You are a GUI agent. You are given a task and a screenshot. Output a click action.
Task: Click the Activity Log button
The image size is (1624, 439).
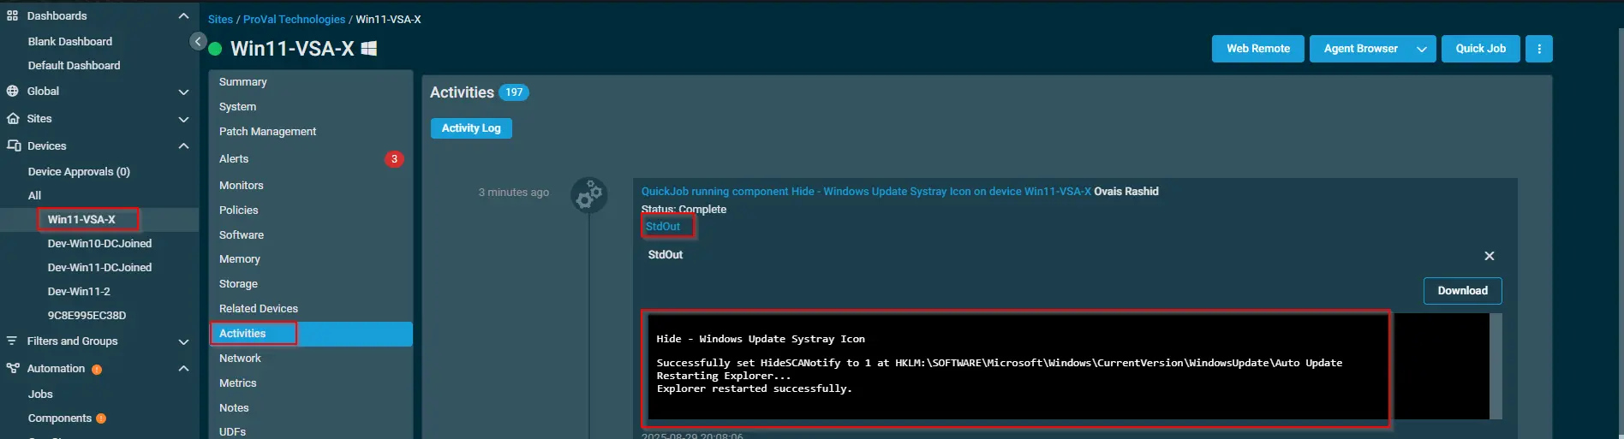pyautogui.click(x=471, y=128)
